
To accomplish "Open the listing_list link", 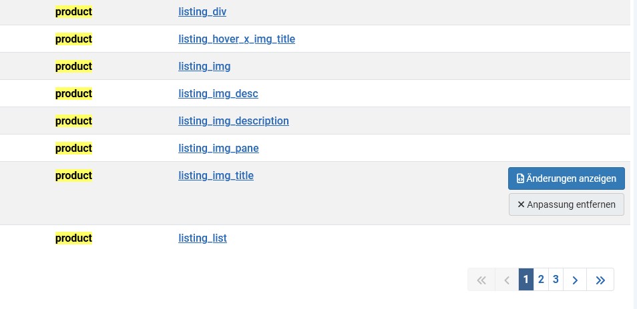I will pos(202,238).
